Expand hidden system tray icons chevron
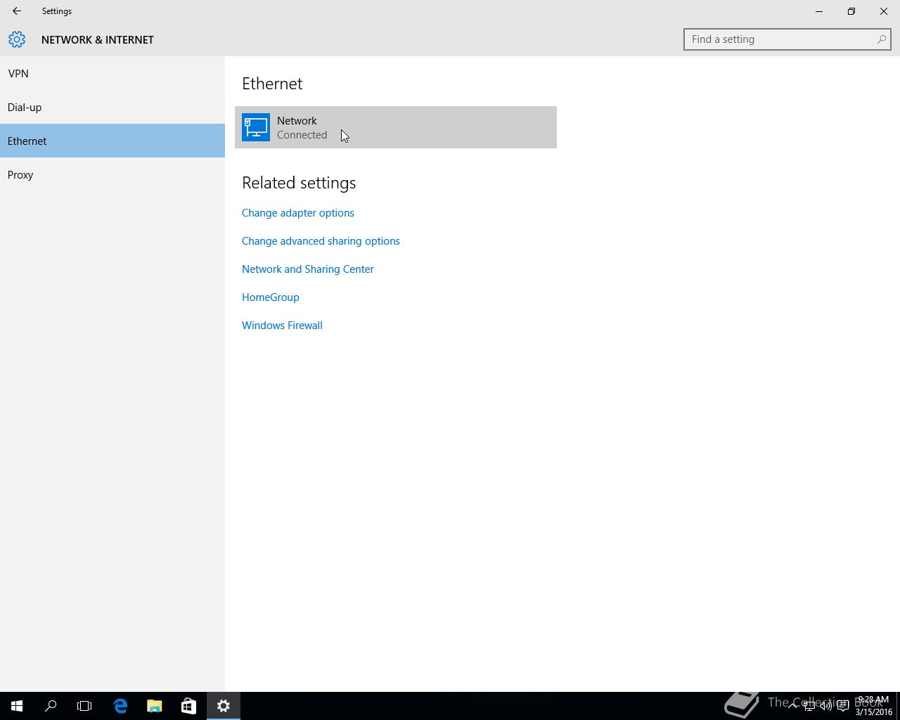900x720 pixels. (x=792, y=706)
